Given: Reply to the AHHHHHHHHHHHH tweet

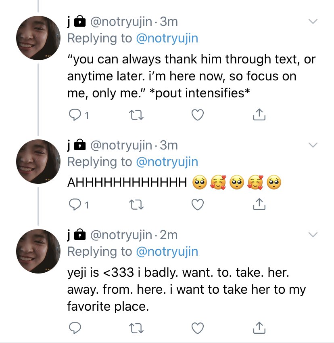Looking at the screenshot, I should 75,205.
